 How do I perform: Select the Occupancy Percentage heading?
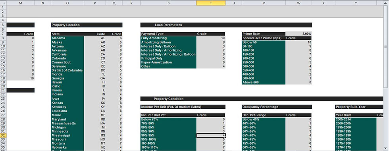pyautogui.click(x=277, y=107)
